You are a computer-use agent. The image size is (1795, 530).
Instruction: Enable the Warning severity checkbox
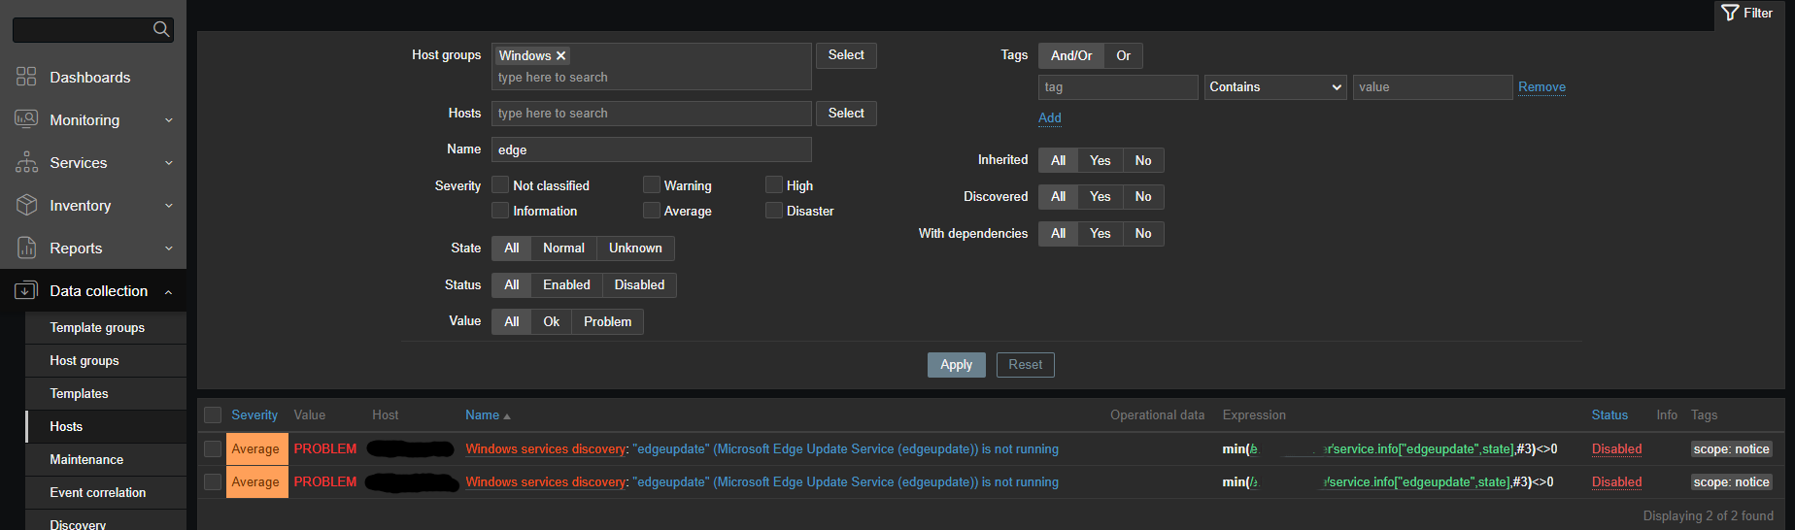(652, 184)
